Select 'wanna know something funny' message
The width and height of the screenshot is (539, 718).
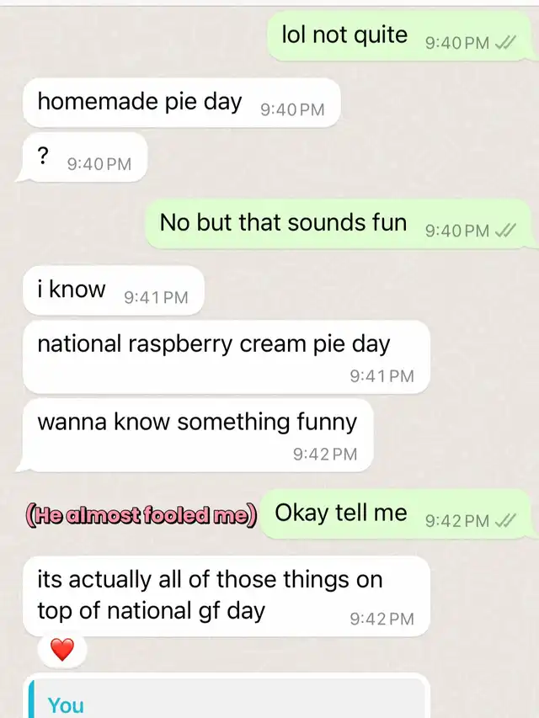pyautogui.click(x=195, y=435)
